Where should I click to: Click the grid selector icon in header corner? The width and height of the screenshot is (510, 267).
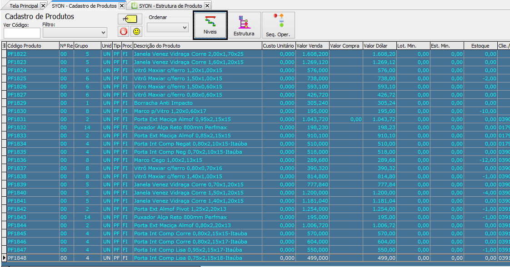pos(4,46)
